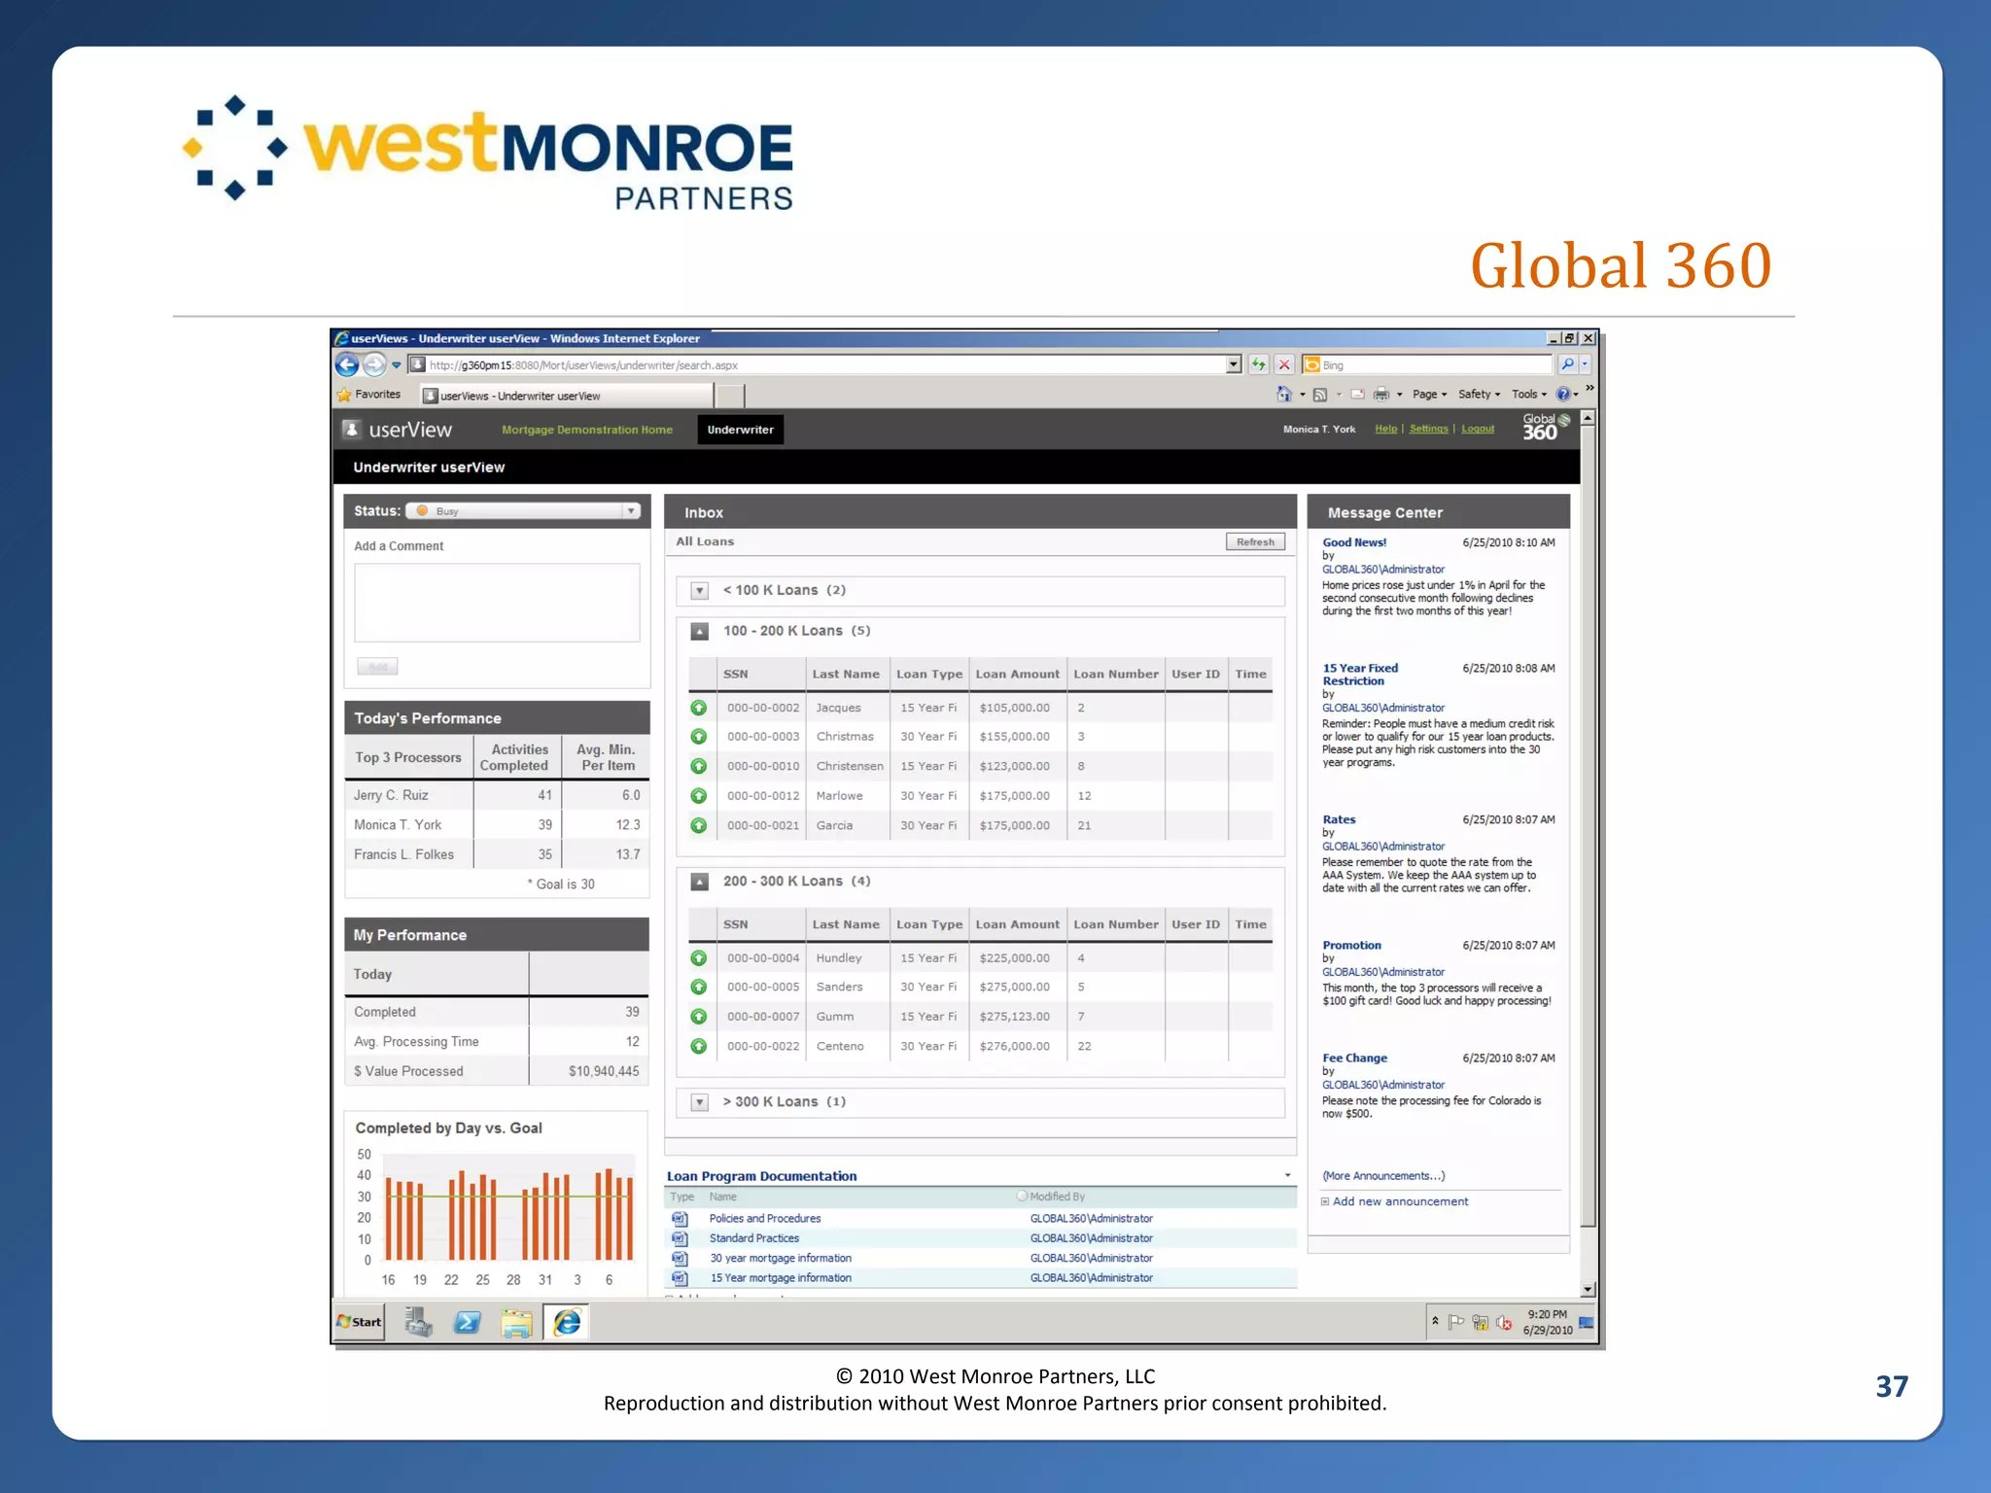Click the browser Back arrow button
The height and width of the screenshot is (1493, 1991).
[x=347, y=365]
